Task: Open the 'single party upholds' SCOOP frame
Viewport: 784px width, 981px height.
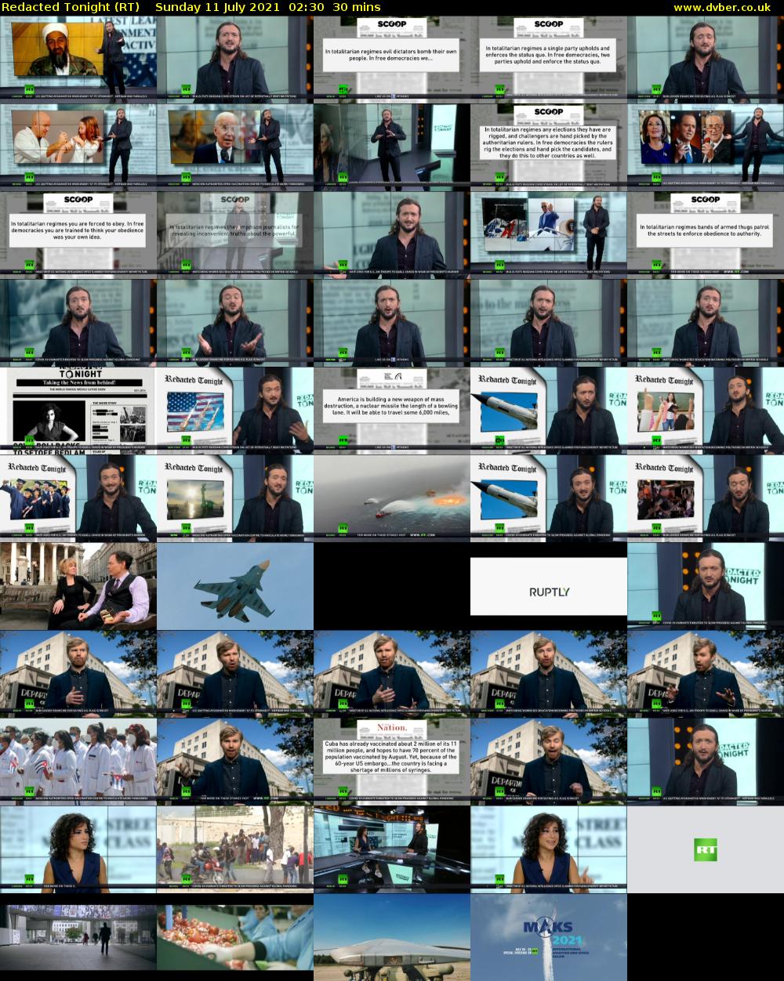Action: pos(549,60)
